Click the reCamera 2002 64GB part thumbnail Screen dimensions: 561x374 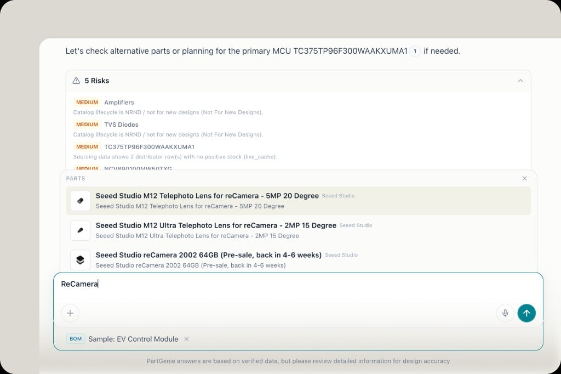(x=80, y=260)
